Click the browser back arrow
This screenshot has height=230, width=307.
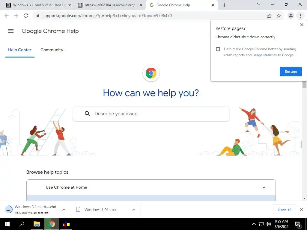[x=7, y=16]
